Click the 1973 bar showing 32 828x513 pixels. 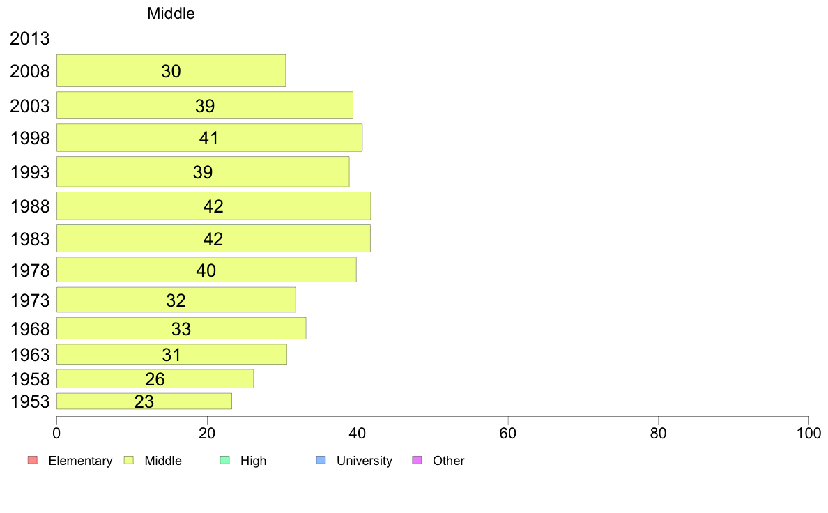point(176,300)
